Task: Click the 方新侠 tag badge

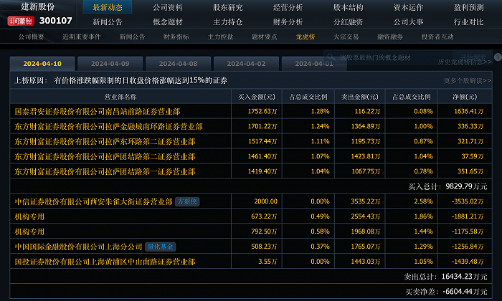Action: [x=187, y=201]
